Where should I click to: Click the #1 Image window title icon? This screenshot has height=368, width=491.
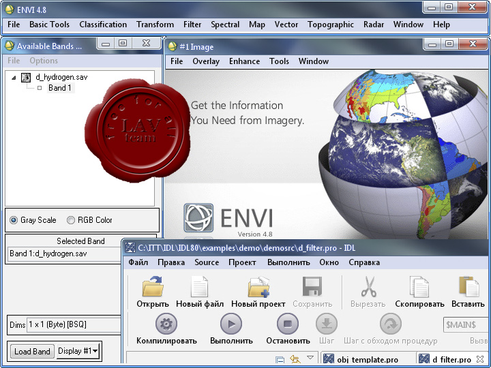[173, 46]
